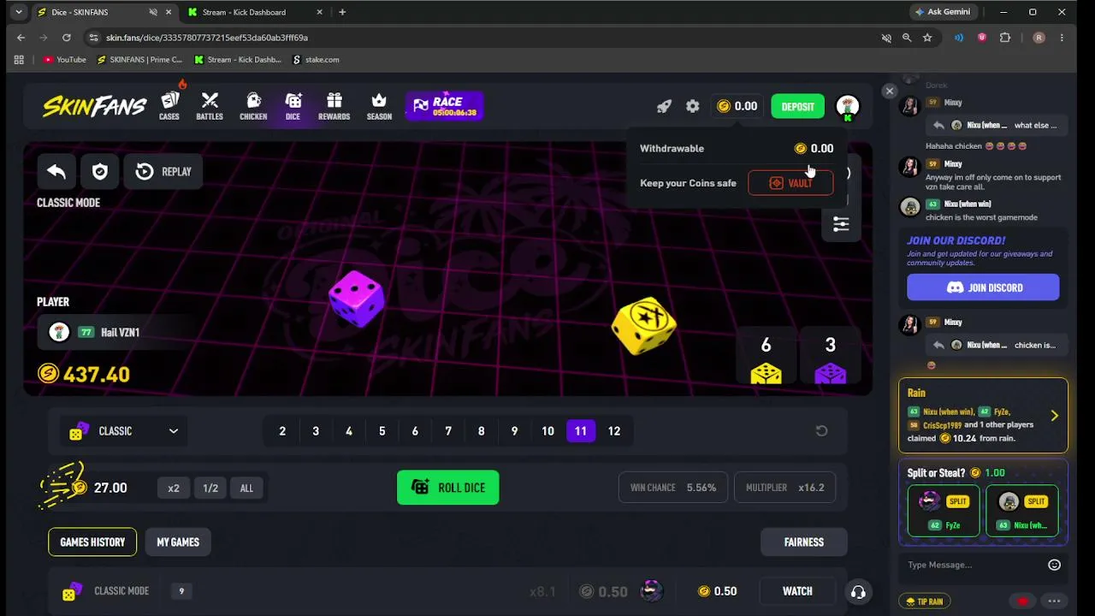Open the tab search dropdown arrow
The width and height of the screenshot is (1095, 616).
point(19,12)
